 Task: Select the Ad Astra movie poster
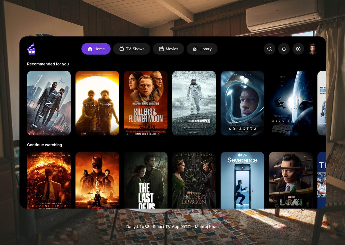[242, 103]
